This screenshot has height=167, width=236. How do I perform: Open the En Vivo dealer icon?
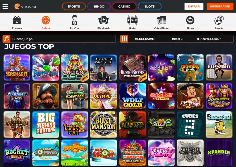[x=75, y=20]
